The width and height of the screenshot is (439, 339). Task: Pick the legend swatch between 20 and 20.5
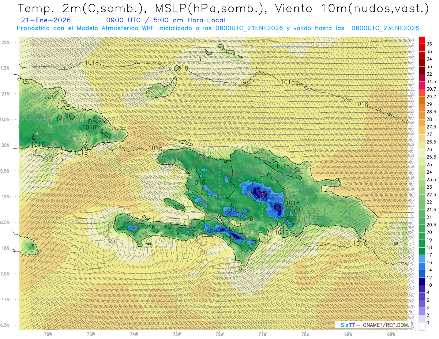click(422, 229)
